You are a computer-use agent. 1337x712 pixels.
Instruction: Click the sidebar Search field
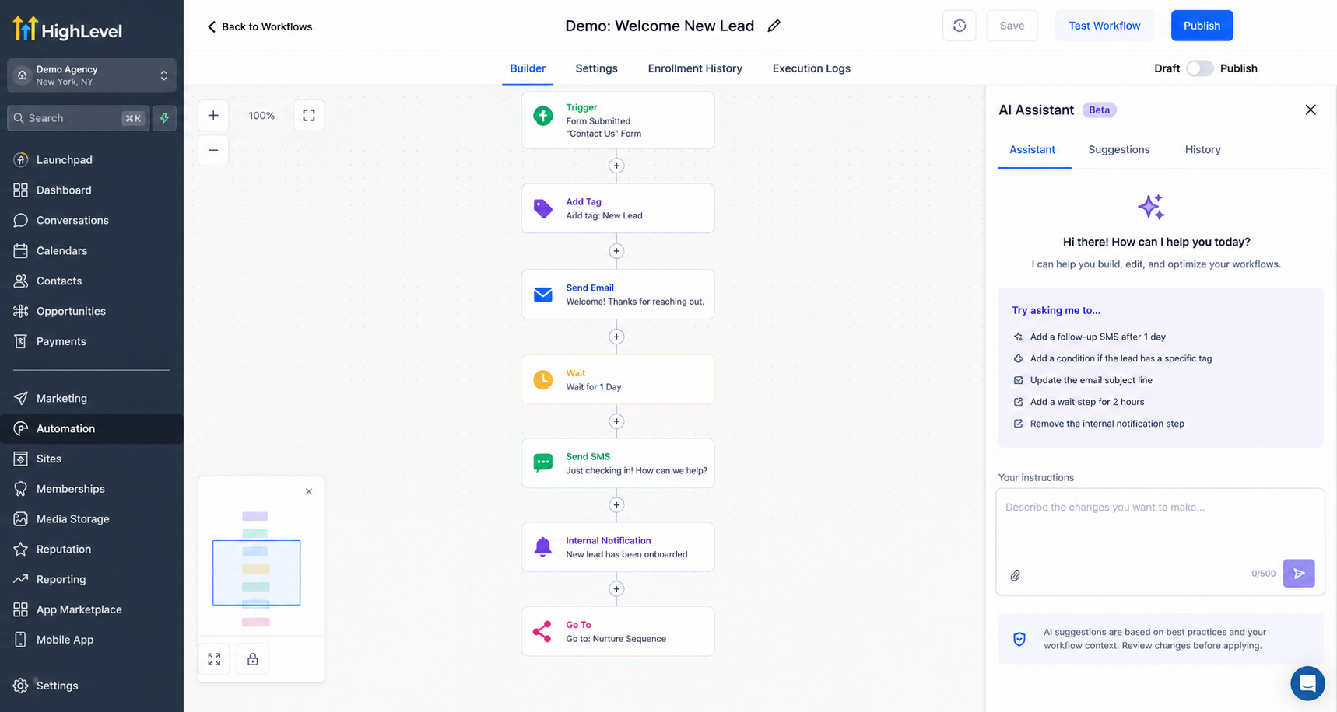pyautogui.click(x=78, y=118)
